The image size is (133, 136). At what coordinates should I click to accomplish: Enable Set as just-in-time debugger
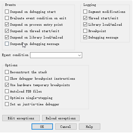click(x=7, y=104)
